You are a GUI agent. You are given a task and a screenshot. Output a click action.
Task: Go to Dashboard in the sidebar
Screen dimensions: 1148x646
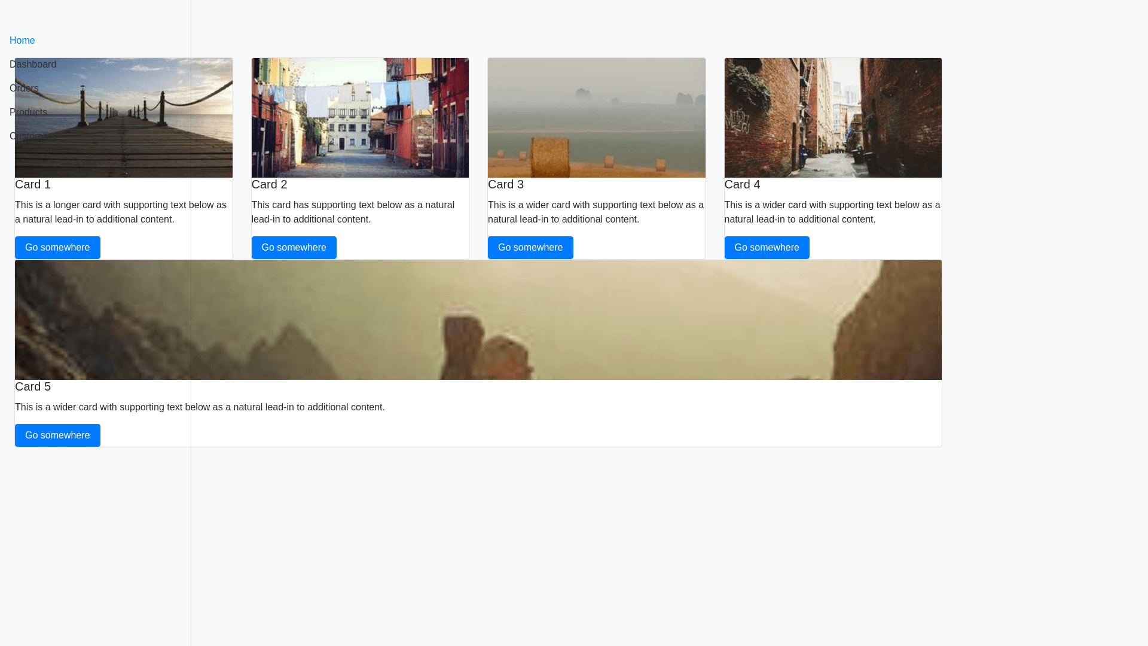click(33, 65)
